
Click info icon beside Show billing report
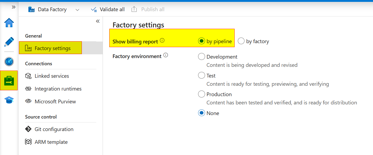click(x=162, y=41)
